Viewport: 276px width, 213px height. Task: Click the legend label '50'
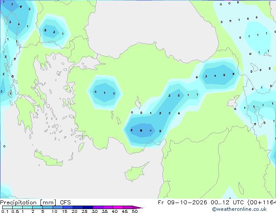[x=135, y=211]
